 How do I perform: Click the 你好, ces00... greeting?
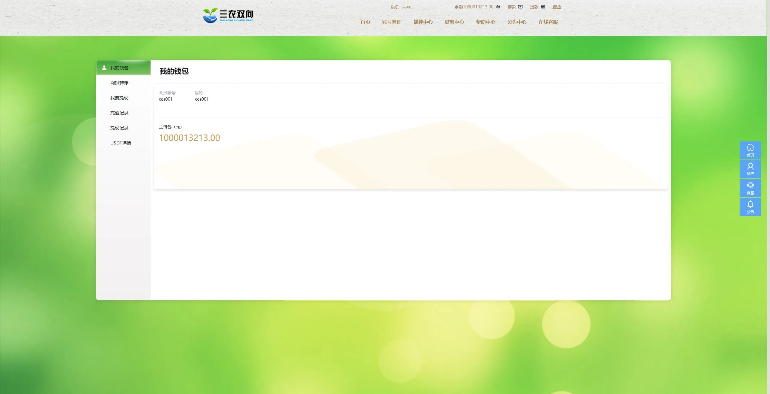click(x=402, y=7)
